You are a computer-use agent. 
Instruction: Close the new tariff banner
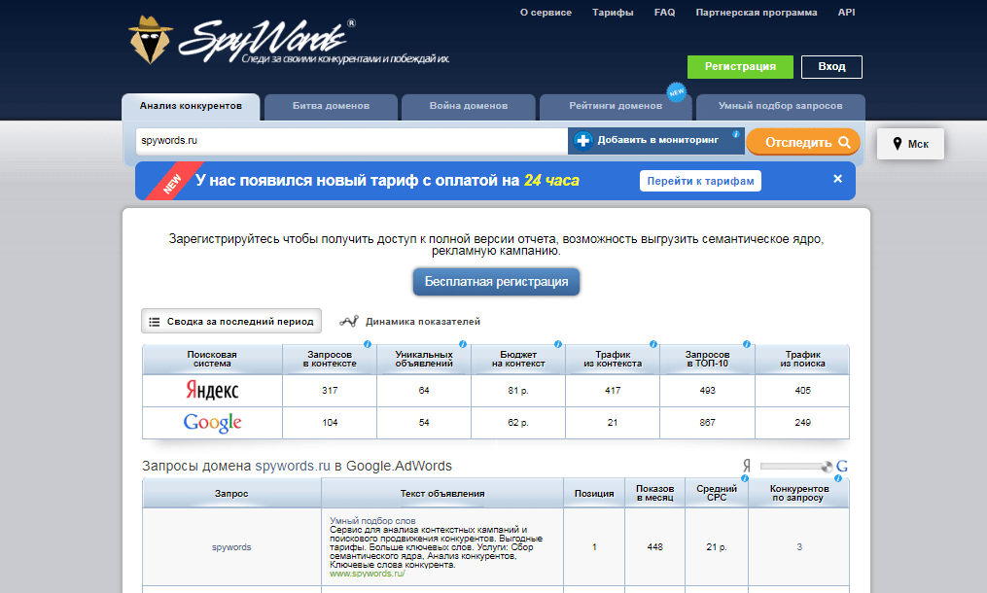tap(838, 179)
